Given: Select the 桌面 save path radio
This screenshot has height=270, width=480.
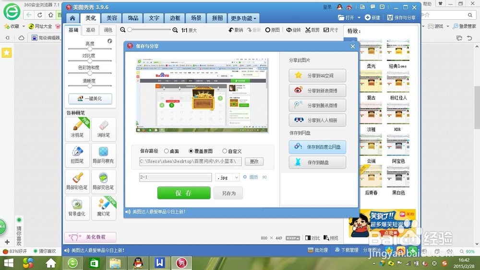Looking at the screenshot, I should (x=166, y=151).
